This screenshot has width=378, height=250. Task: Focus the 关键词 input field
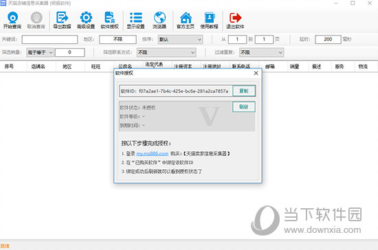click(x=49, y=40)
